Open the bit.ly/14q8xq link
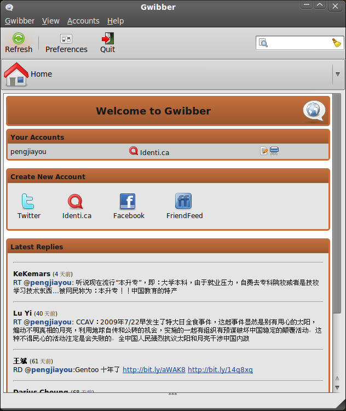Screen dimensions: 346x411 (x=220, y=370)
